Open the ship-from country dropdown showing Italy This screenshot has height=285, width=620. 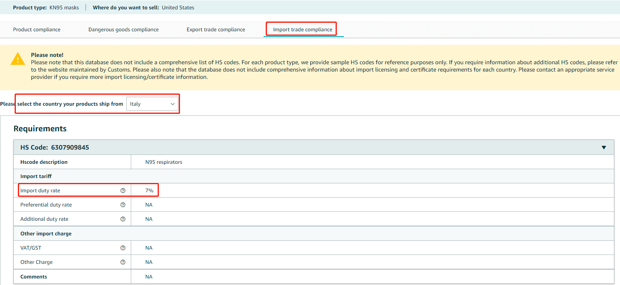coord(152,104)
